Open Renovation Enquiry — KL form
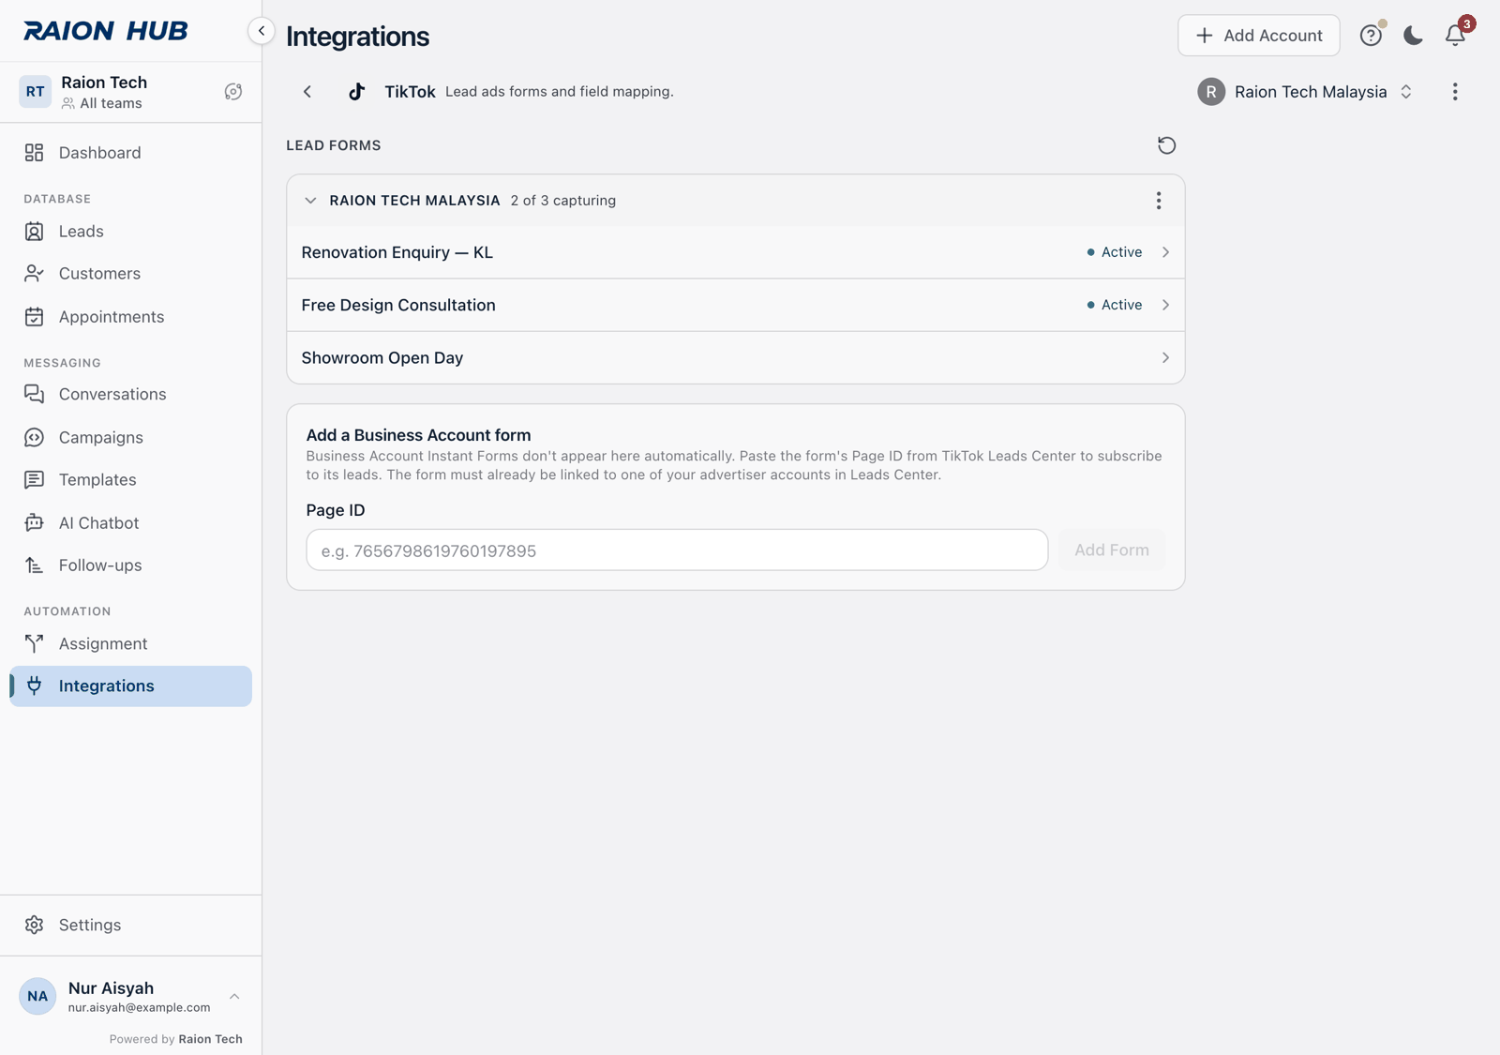This screenshot has height=1055, width=1500. 735,252
